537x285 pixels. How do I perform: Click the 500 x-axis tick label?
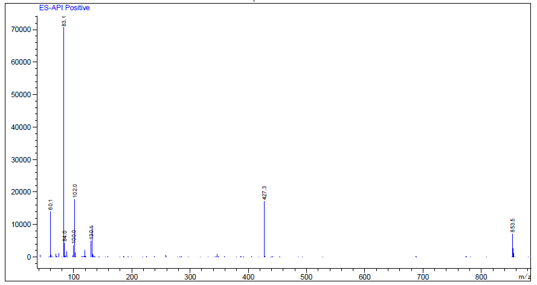pyautogui.click(x=306, y=277)
